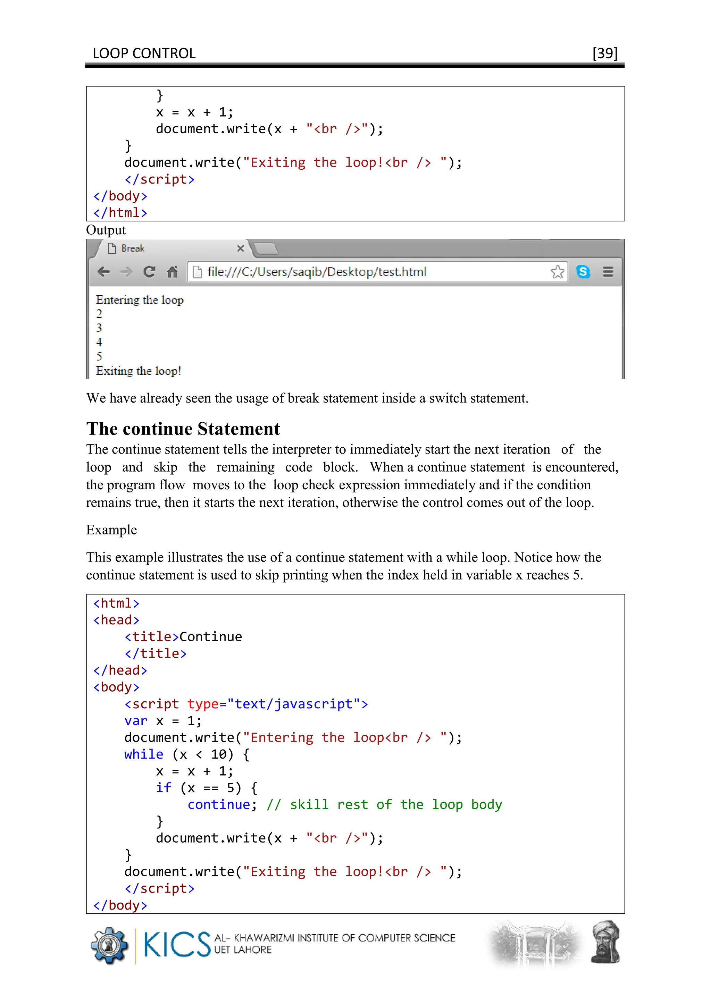Screen dimensions: 711x1005
Task: Click The continue Statement heading
Action: [183, 429]
